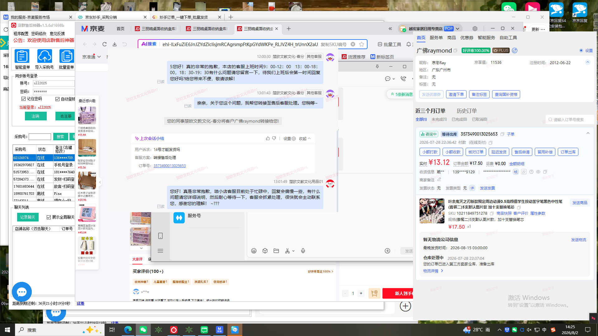
Task: Focus the 采购号 search input field
Action: (40, 137)
